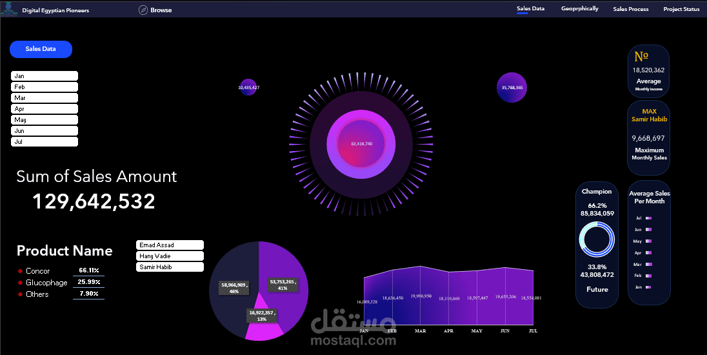Click the Champion 85,834,059 value
The width and height of the screenshot is (707, 355).
pos(597,214)
